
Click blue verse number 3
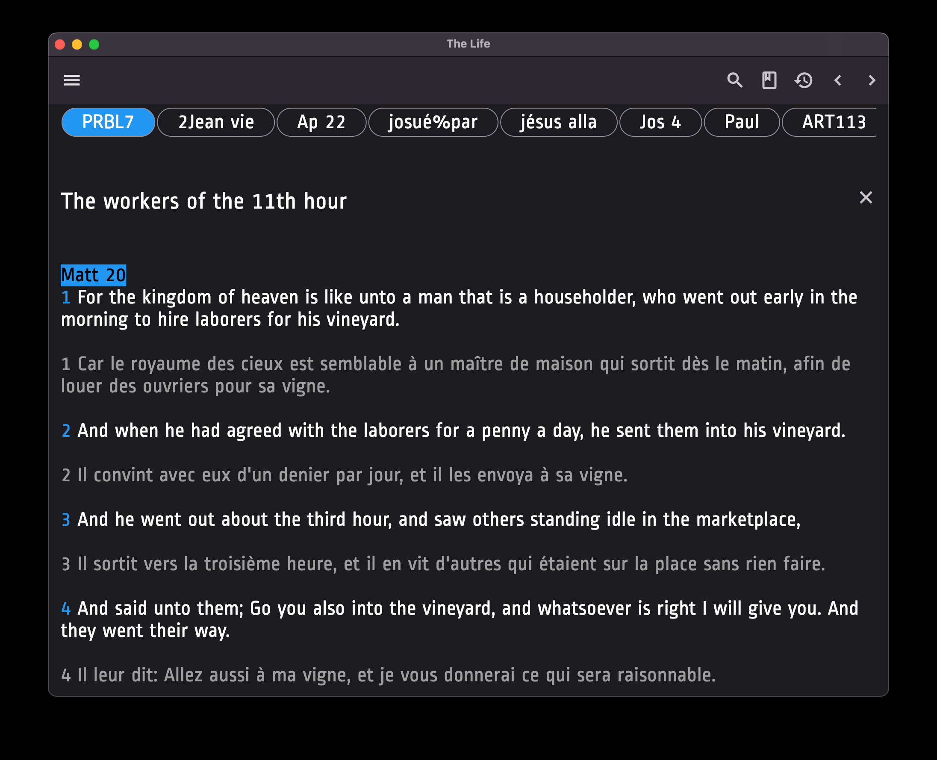pos(66,520)
